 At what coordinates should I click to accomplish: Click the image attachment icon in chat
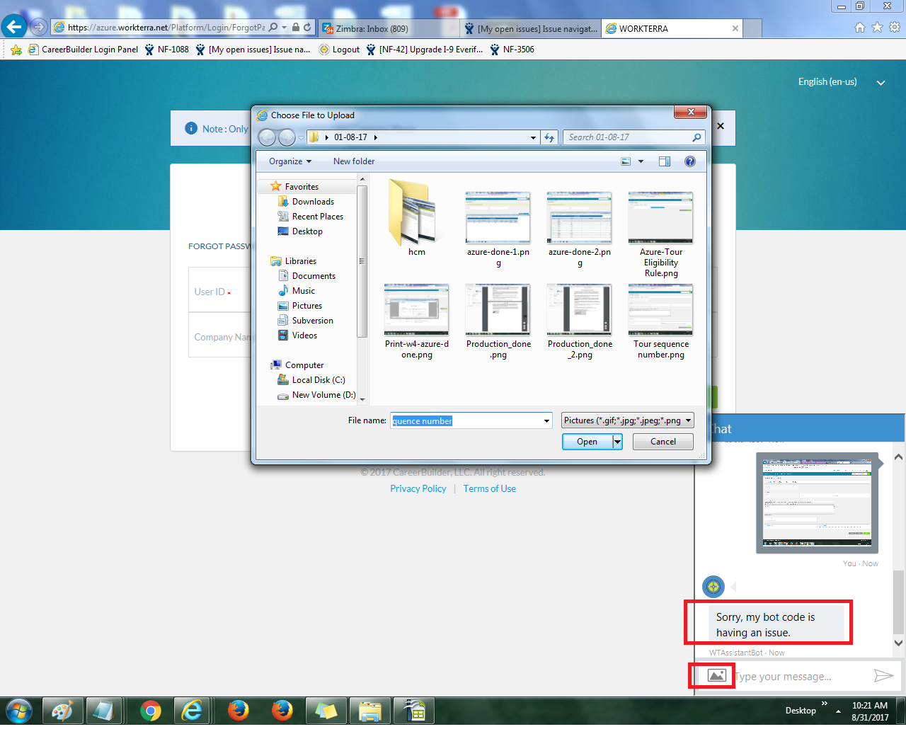(x=711, y=675)
